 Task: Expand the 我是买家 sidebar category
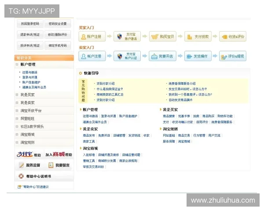coord(17,95)
